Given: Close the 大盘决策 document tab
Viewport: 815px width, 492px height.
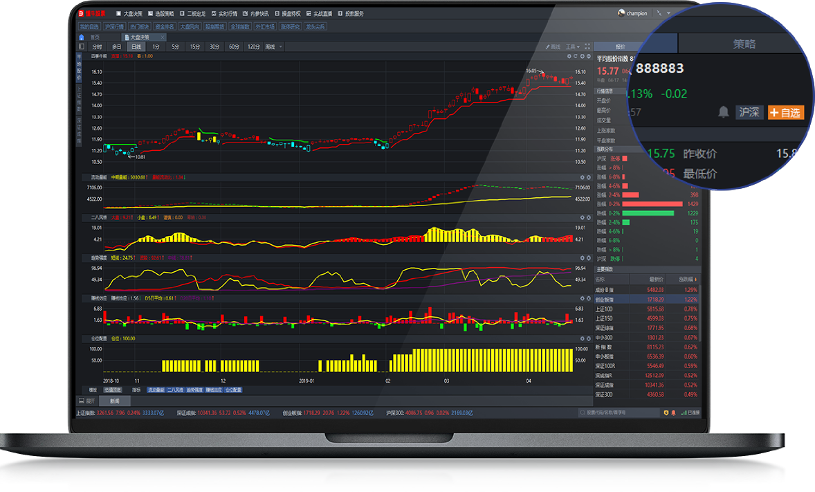Looking at the screenshot, I should (x=163, y=37).
